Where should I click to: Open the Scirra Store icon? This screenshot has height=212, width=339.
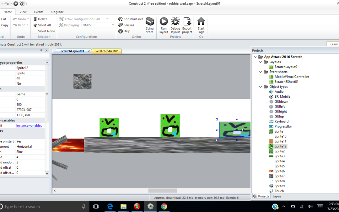click(x=150, y=22)
